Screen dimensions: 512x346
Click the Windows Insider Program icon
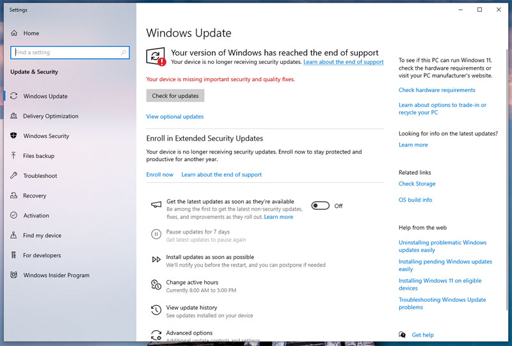point(13,275)
